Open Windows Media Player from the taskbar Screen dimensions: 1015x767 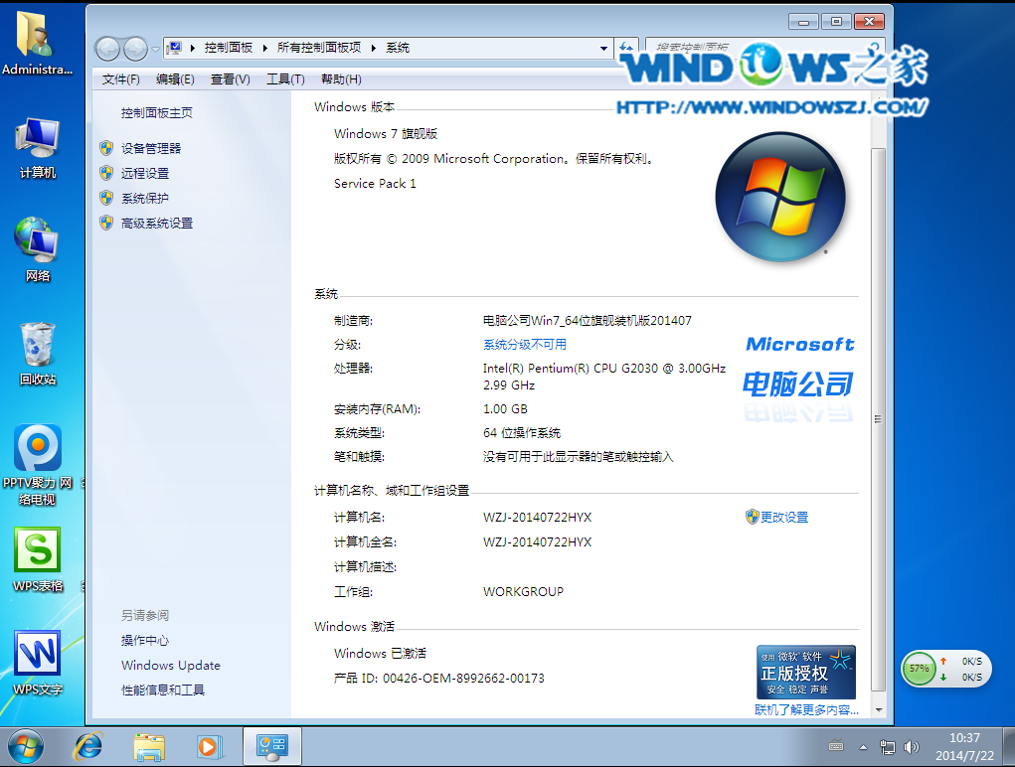click(209, 746)
